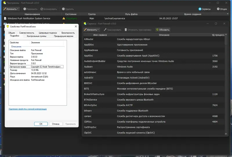
Task: Open Опции gear in Программы window
Action: point(222,9)
